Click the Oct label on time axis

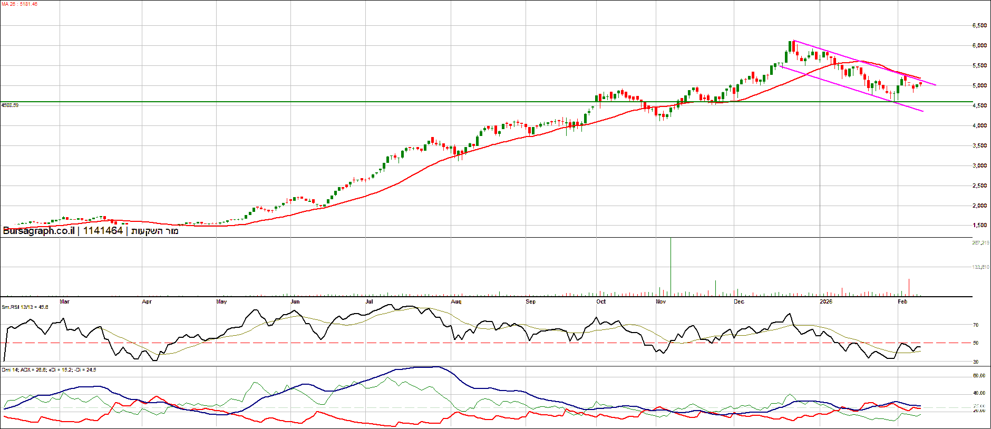601,301
